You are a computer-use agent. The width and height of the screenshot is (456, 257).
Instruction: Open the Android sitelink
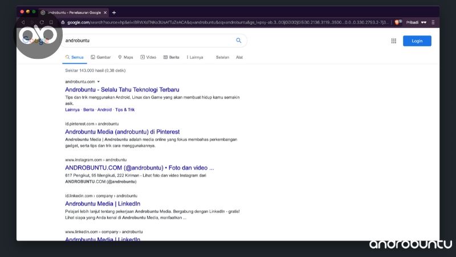[x=104, y=110]
